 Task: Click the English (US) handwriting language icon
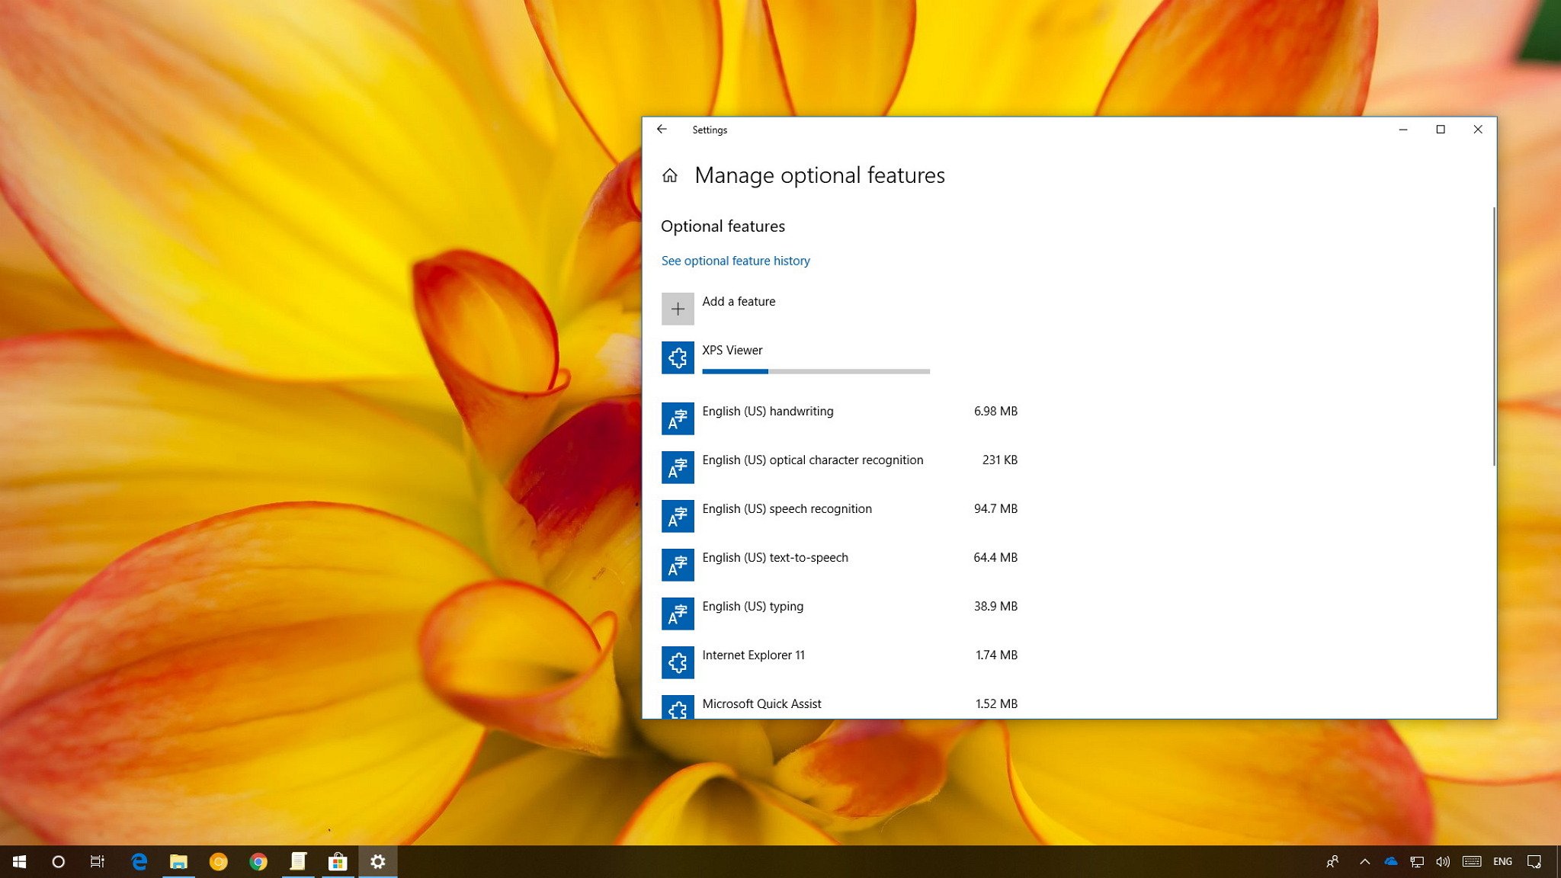coord(678,418)
